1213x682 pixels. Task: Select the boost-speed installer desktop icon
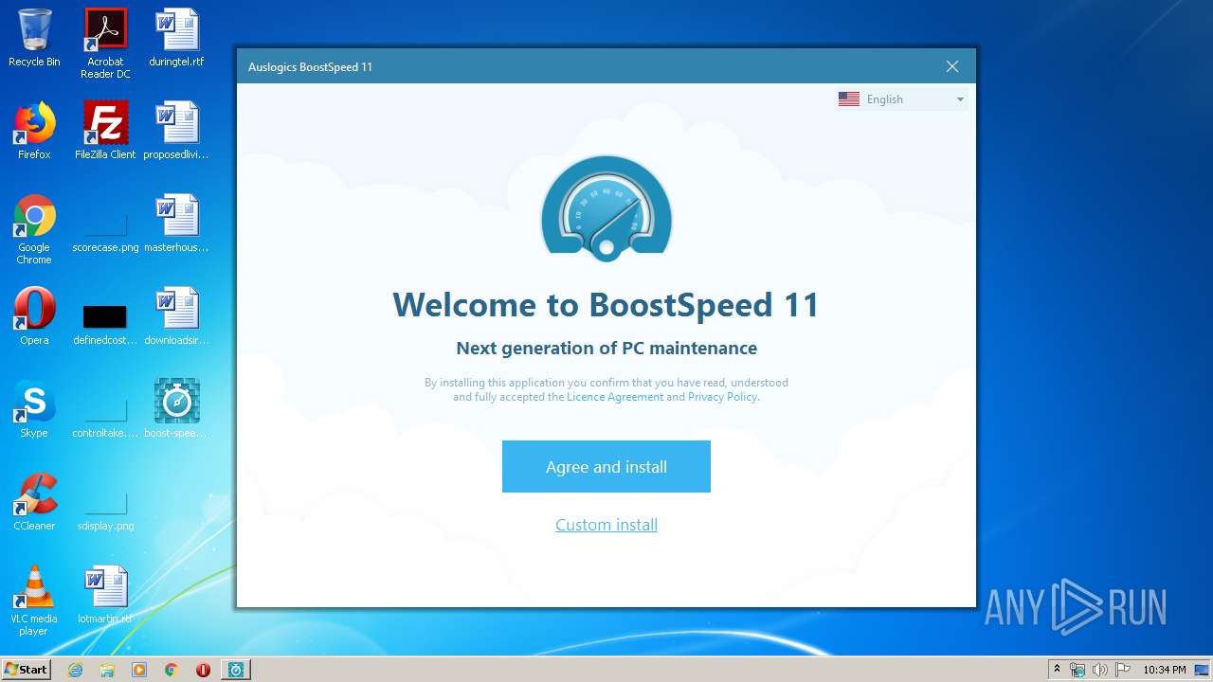(176, 409)
